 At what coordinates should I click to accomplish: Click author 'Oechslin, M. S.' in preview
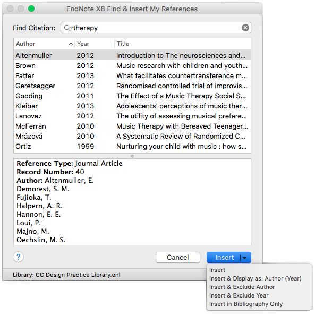[41, 240]
